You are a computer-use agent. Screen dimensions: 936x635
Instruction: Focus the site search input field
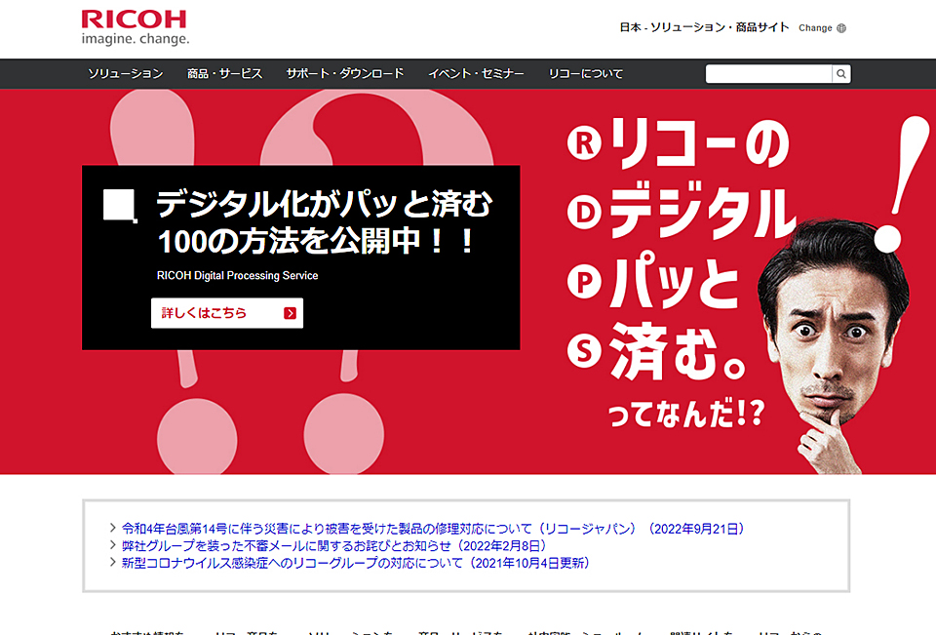[x=769, y=74]
